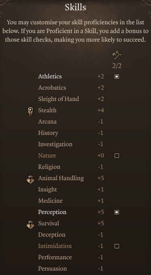Check the Intimidation proficiency checkbox

pos(117,246)
